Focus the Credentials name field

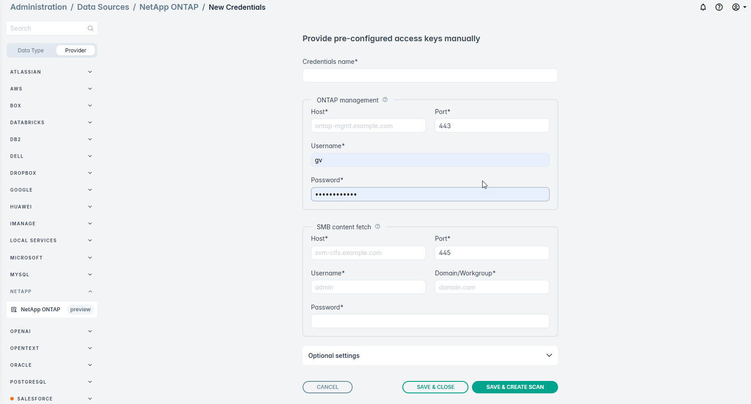430,75
